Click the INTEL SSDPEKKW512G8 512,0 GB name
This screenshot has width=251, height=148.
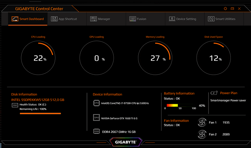[38, 100]
